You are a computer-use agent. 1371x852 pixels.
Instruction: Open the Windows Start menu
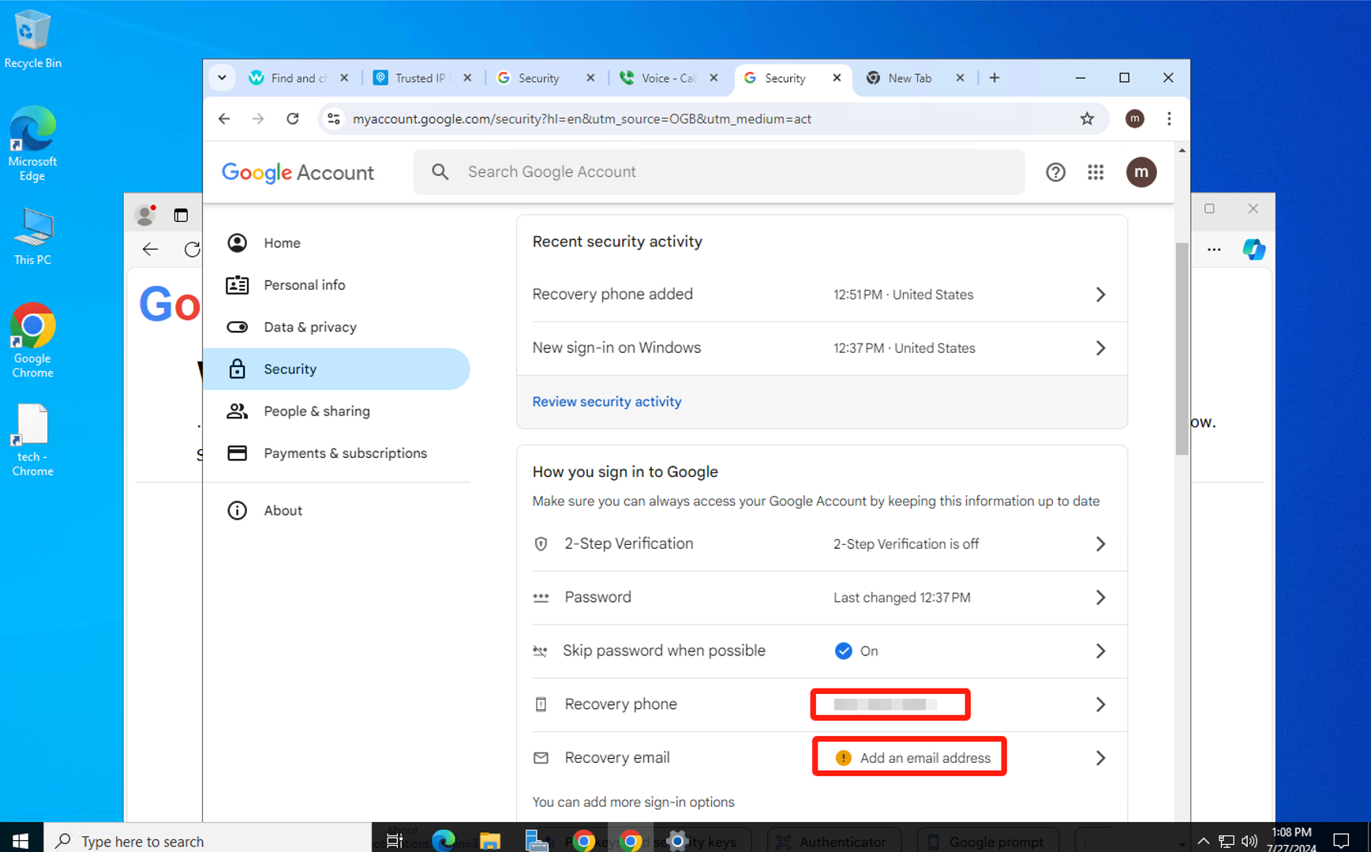click(x=21, y=840)
